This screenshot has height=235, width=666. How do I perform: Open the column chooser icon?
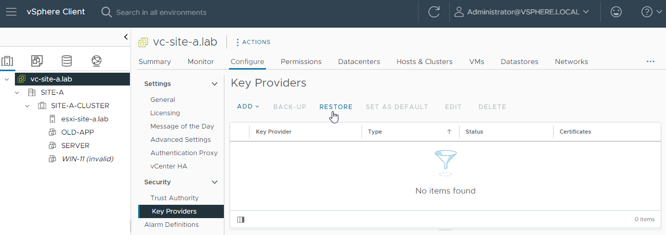pos(241,220)
